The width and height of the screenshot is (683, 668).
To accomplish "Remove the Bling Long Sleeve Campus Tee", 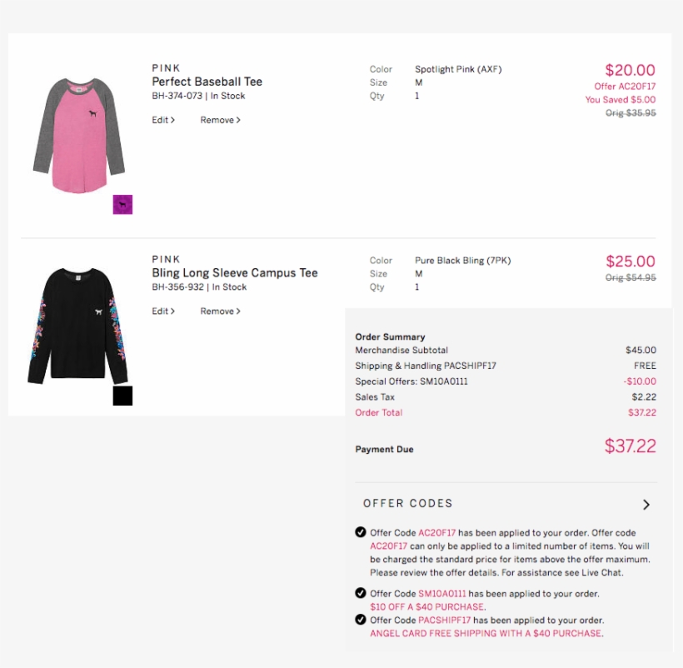I will point(217,311).
